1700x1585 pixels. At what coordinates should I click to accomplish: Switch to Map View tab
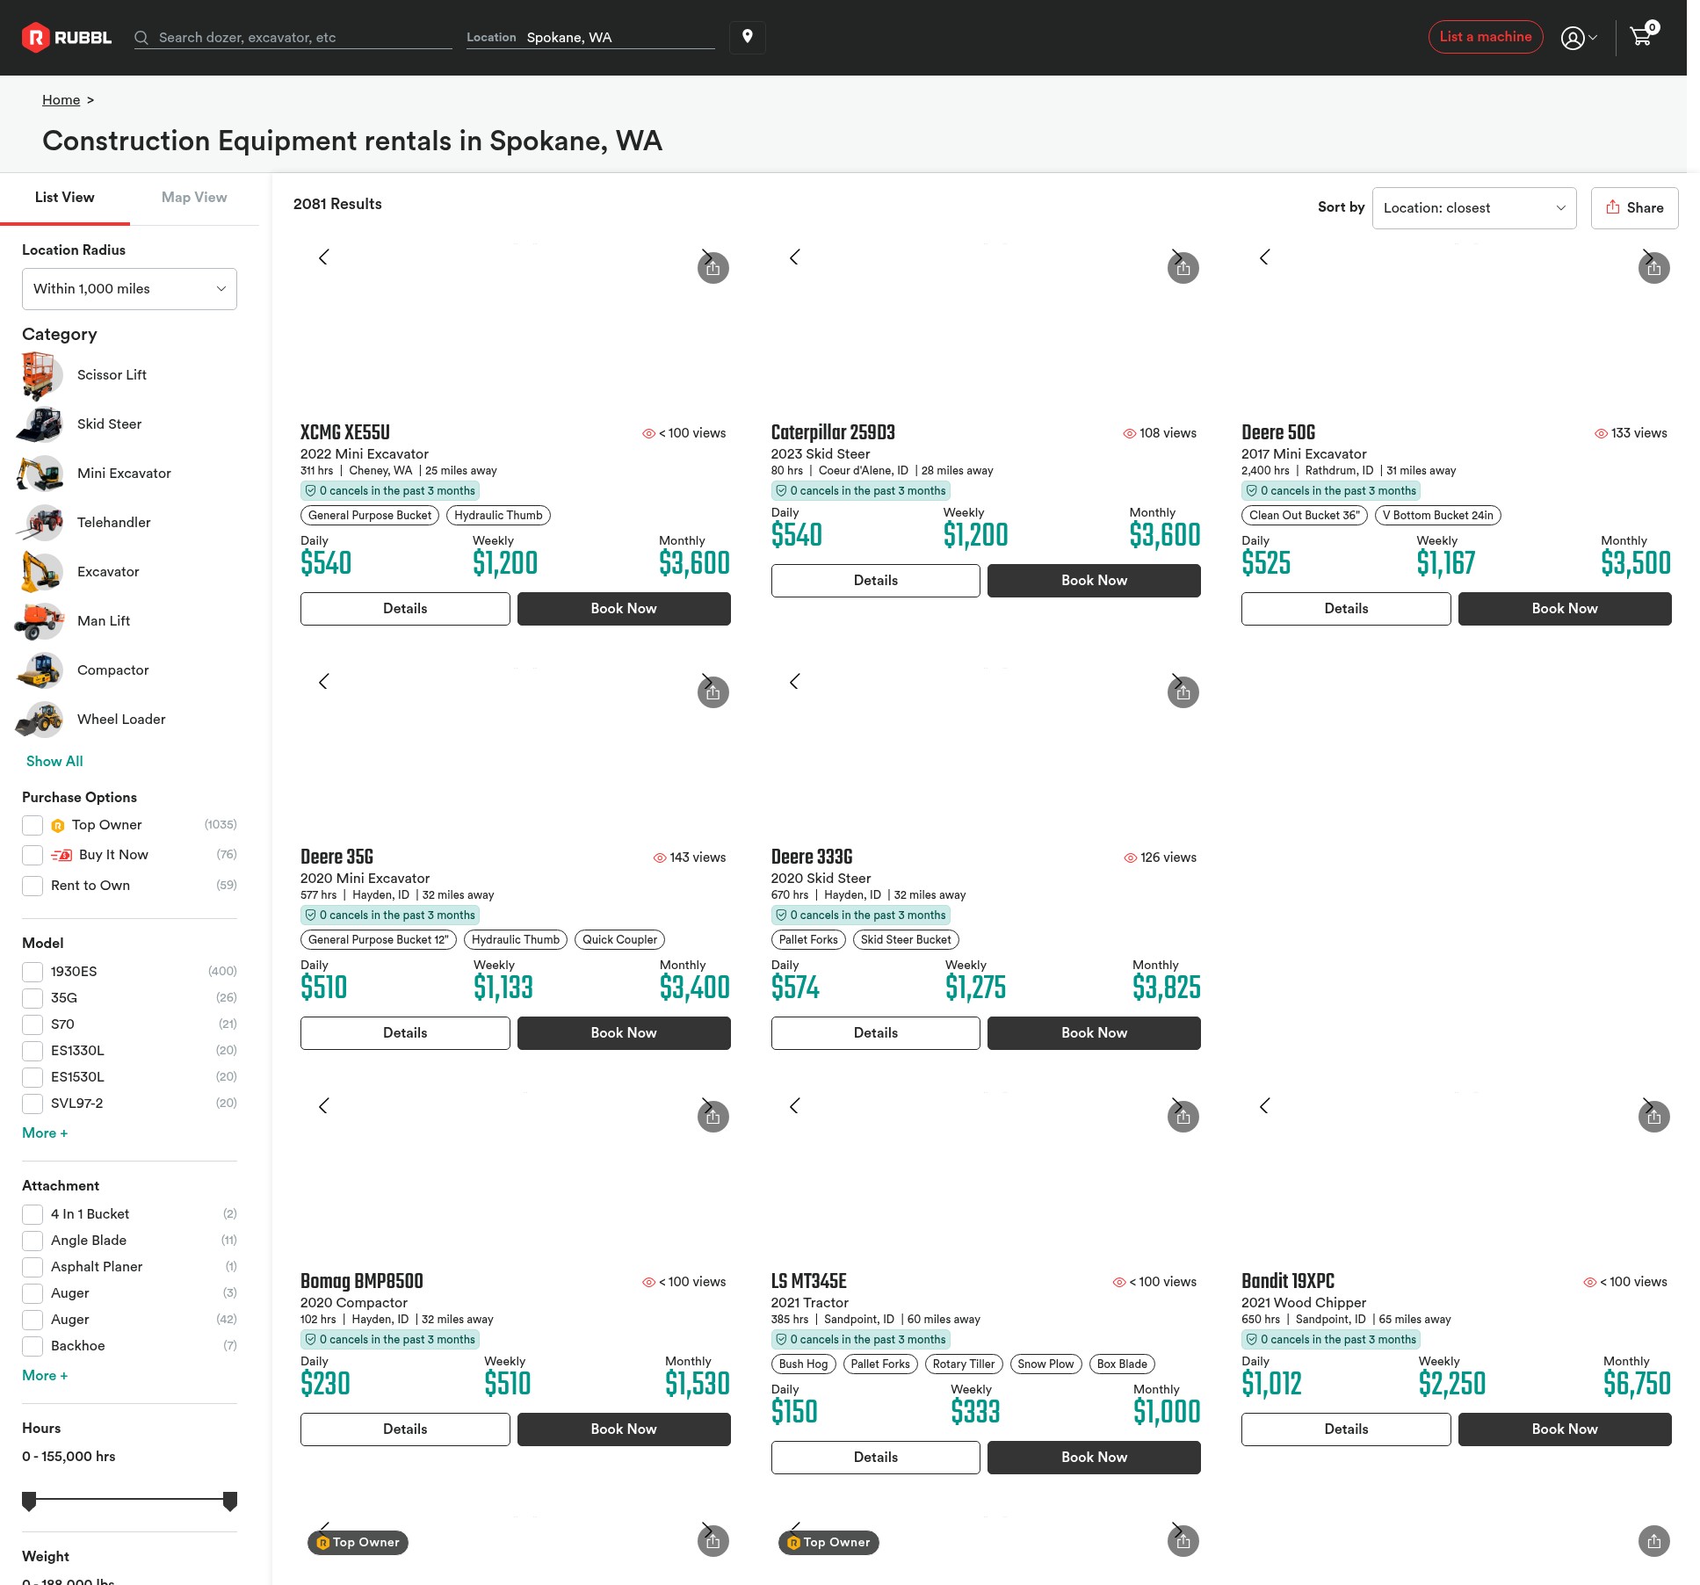point(194,198)
